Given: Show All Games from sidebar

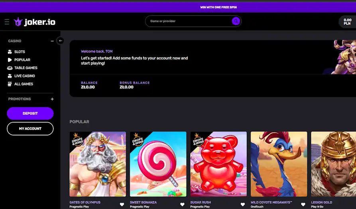Looking at the screenshot, I should coord(24,84).
